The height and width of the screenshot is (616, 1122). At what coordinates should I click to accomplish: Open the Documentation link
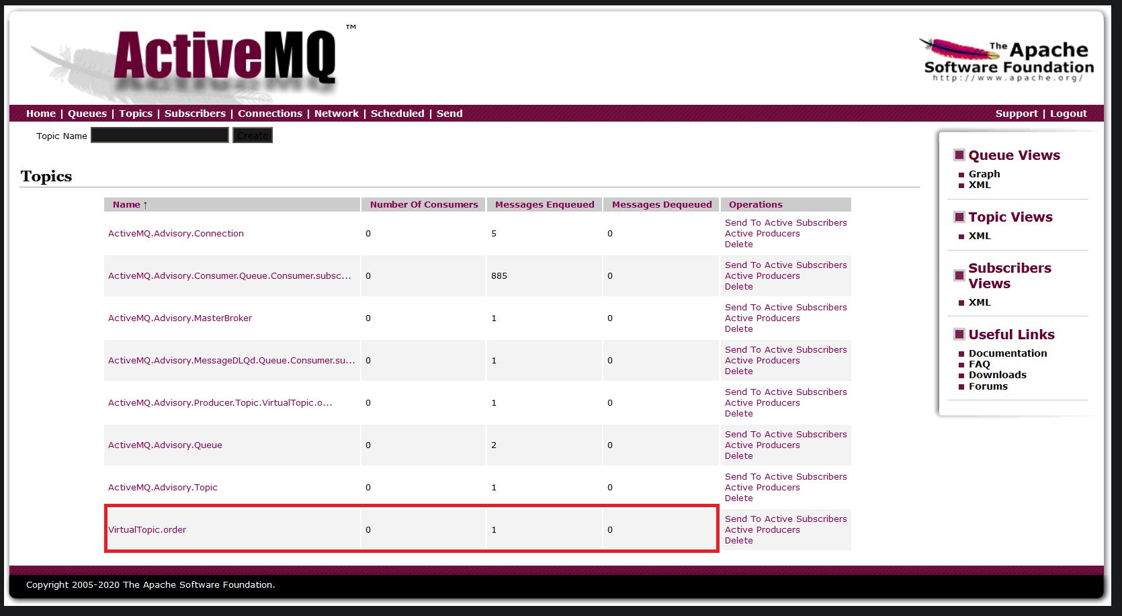coord(1008,353)
